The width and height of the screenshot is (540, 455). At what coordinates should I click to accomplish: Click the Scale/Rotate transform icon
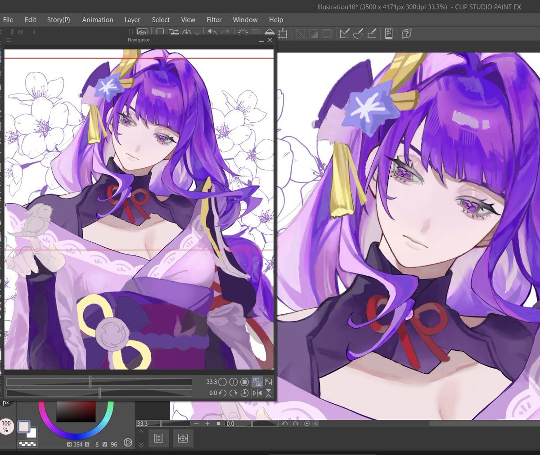[x=283, y=33]
